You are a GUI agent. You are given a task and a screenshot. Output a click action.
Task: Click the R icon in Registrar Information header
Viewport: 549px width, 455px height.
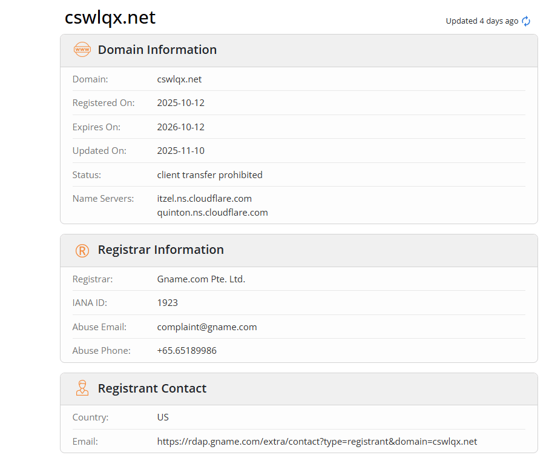(82, 251)
